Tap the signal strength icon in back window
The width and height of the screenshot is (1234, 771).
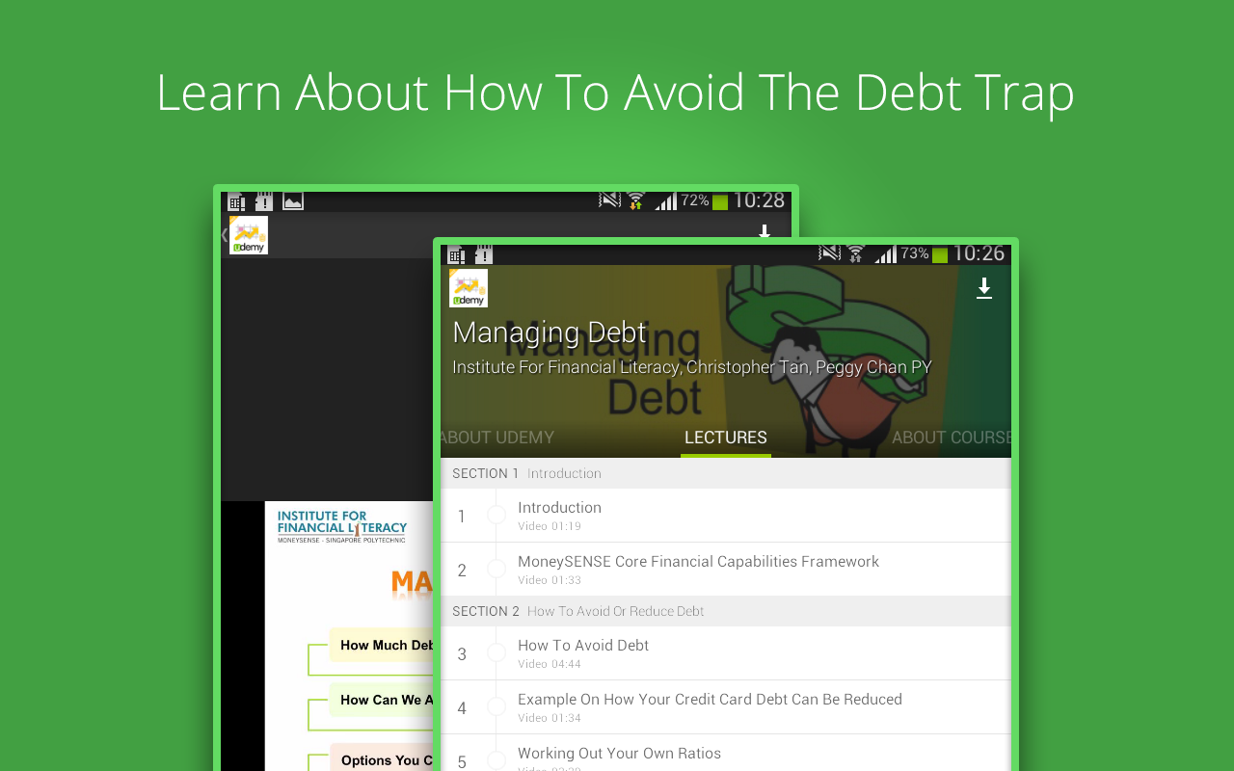[x=665, y=200]
